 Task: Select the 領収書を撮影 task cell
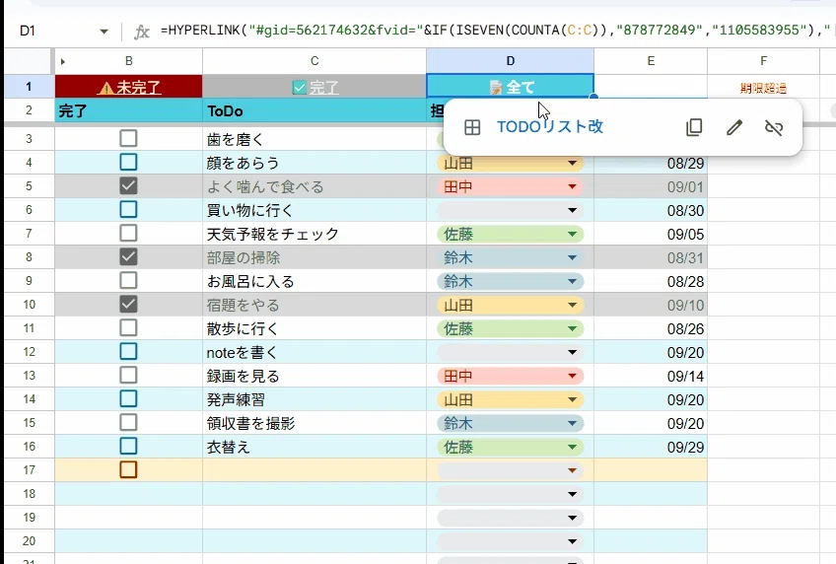[314, 423]
